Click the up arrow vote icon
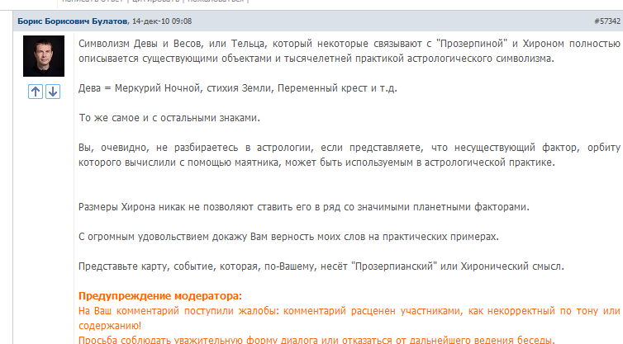Screen dimensions: 623x344 pyautogui.click(x=36, y=92)
